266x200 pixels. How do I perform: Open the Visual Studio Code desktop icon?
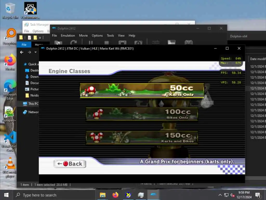pyautogui.click(x=9, y=141)
